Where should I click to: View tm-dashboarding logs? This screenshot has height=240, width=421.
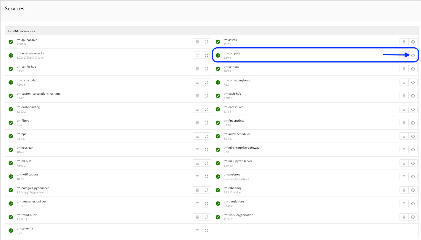(197, 109)
